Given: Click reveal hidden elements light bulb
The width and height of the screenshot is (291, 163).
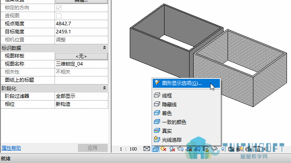Looking at the screenshot, I should [x=223, y=149].
